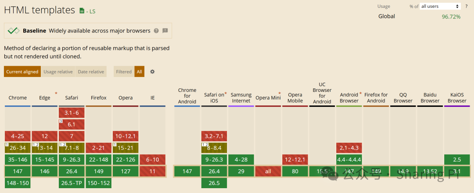Open the 'all users' usage dropdown
Image resolution: width=474 pixels, height=193 pixels.
pyautogui.click(x=440, y=6)
